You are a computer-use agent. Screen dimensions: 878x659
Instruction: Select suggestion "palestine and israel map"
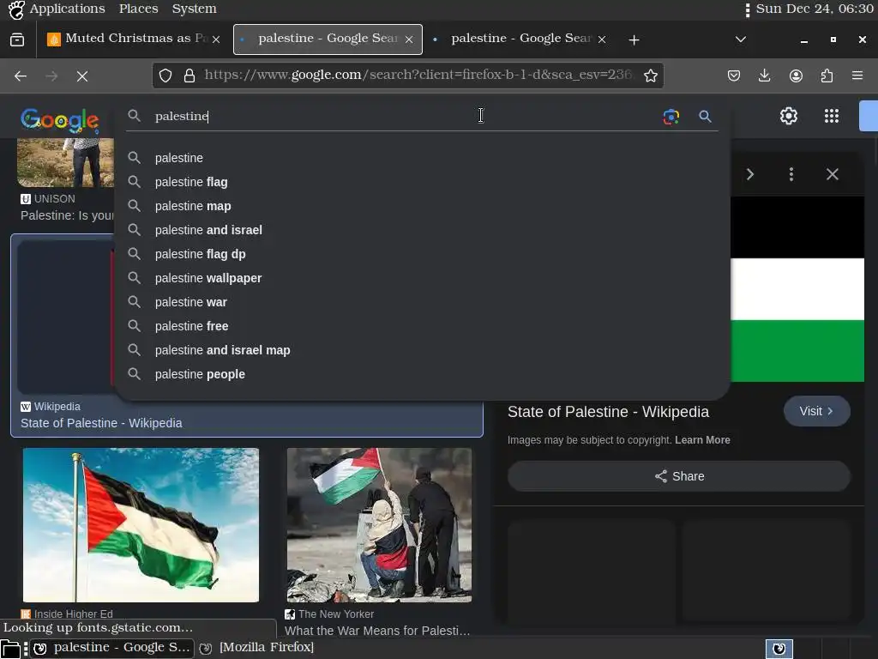point(423,350)
